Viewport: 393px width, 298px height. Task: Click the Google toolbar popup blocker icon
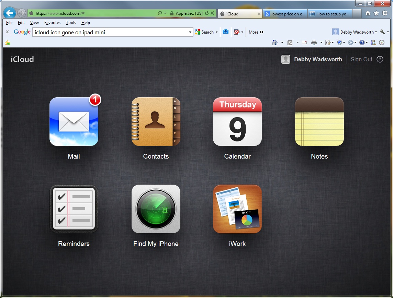click(x=236, y=32)
